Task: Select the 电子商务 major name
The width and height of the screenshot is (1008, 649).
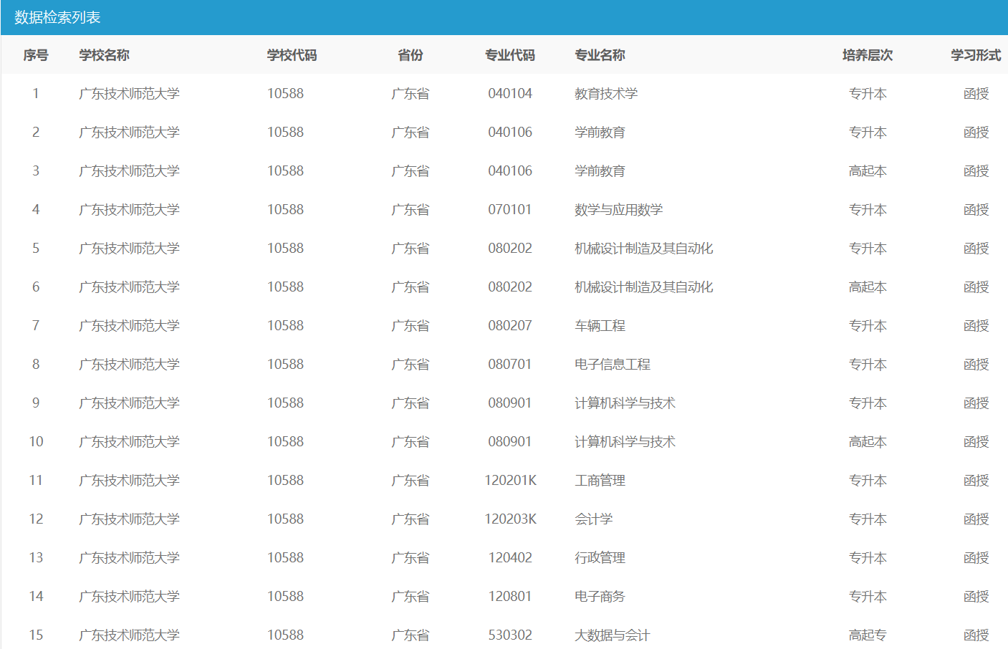Action: pyautogui.click(x=600, y=597)
